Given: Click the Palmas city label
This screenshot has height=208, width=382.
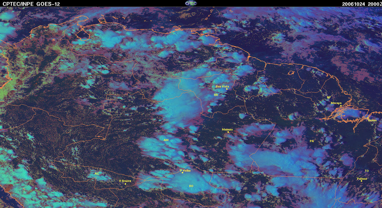Looking at the screenshot, I should click(x=362, y=179).
